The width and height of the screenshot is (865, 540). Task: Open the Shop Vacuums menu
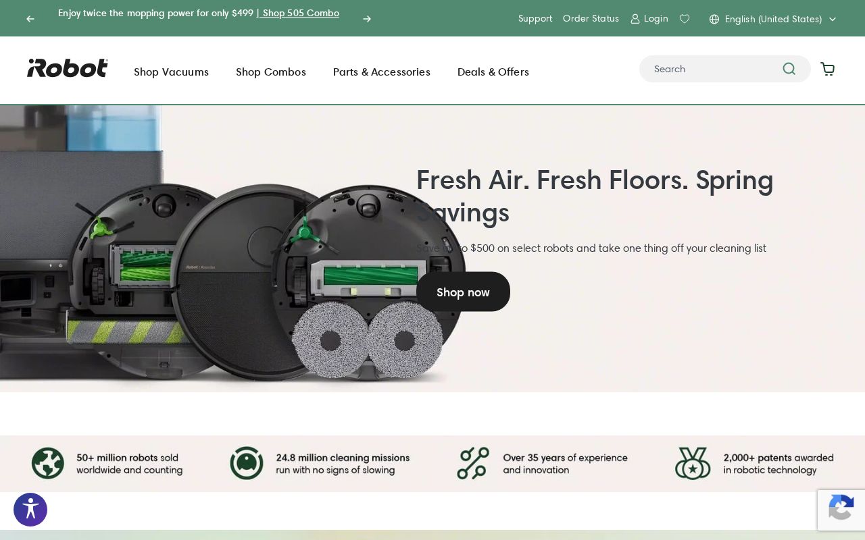(x=171, y=72)
